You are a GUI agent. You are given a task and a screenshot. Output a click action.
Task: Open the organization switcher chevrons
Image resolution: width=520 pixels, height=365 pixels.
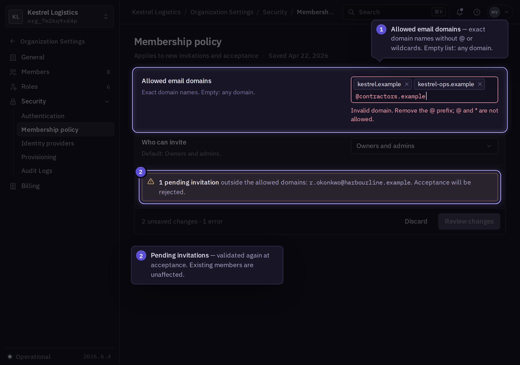(106, 16)
